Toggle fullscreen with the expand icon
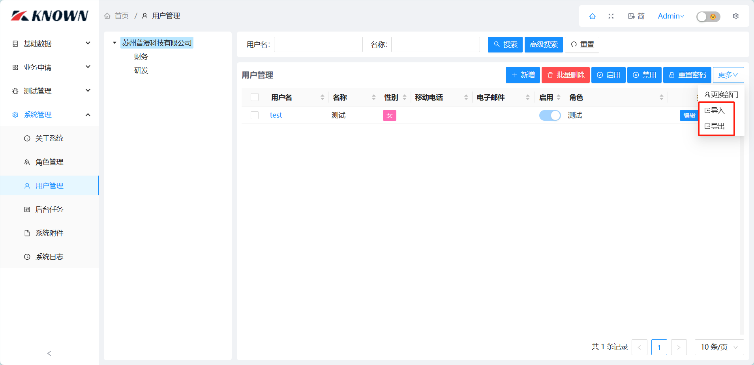Image resolution: width=754 pixels, height=365 pixels. 611,16
